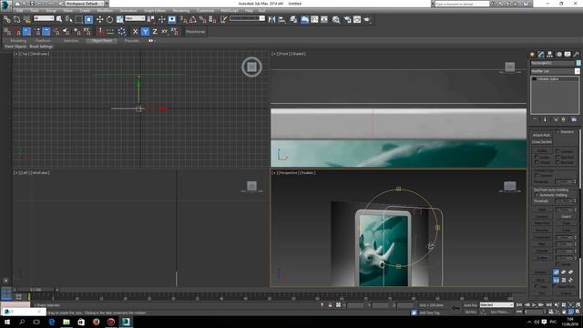Click the Render Production teapot icon
Viewport: 583px width, 328px height.
tap(367, 19)
